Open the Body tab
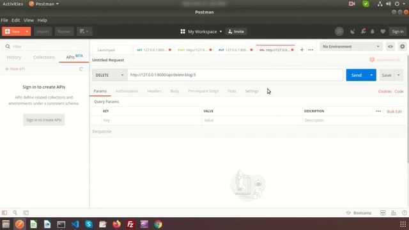The image size is (409, 230). [x=174, y=91]
